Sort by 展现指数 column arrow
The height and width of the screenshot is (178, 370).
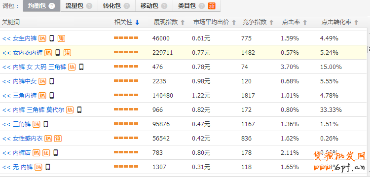pyautogui.click(x=183, y=22)
